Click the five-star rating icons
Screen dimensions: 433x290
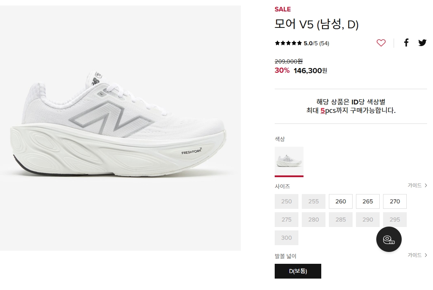click(288, 43)
